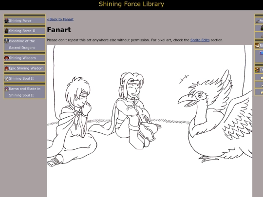This screenshot has height=197, width=263.
Task: Open Karna and Slade in Shining Soul II
Action: (25, 92)
